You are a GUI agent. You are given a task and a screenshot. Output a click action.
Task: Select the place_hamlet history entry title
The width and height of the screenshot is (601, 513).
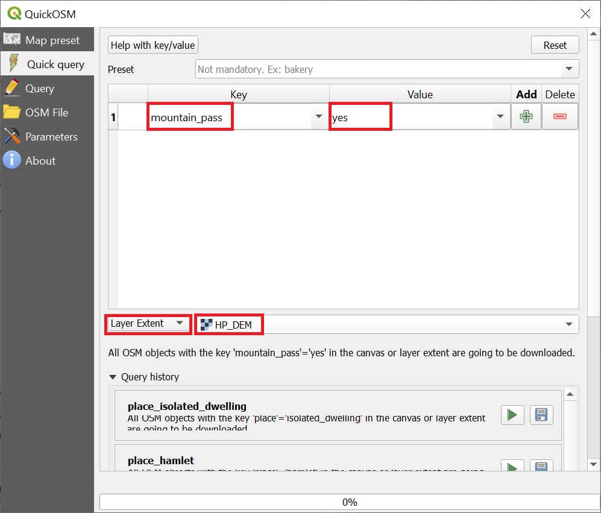(161, 461)
